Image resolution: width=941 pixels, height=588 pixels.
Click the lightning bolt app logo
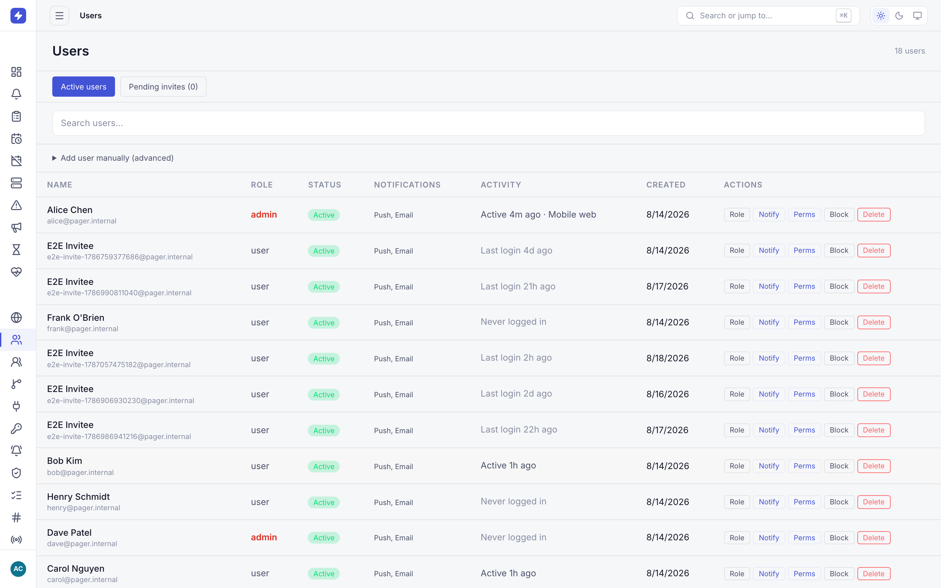18,16
